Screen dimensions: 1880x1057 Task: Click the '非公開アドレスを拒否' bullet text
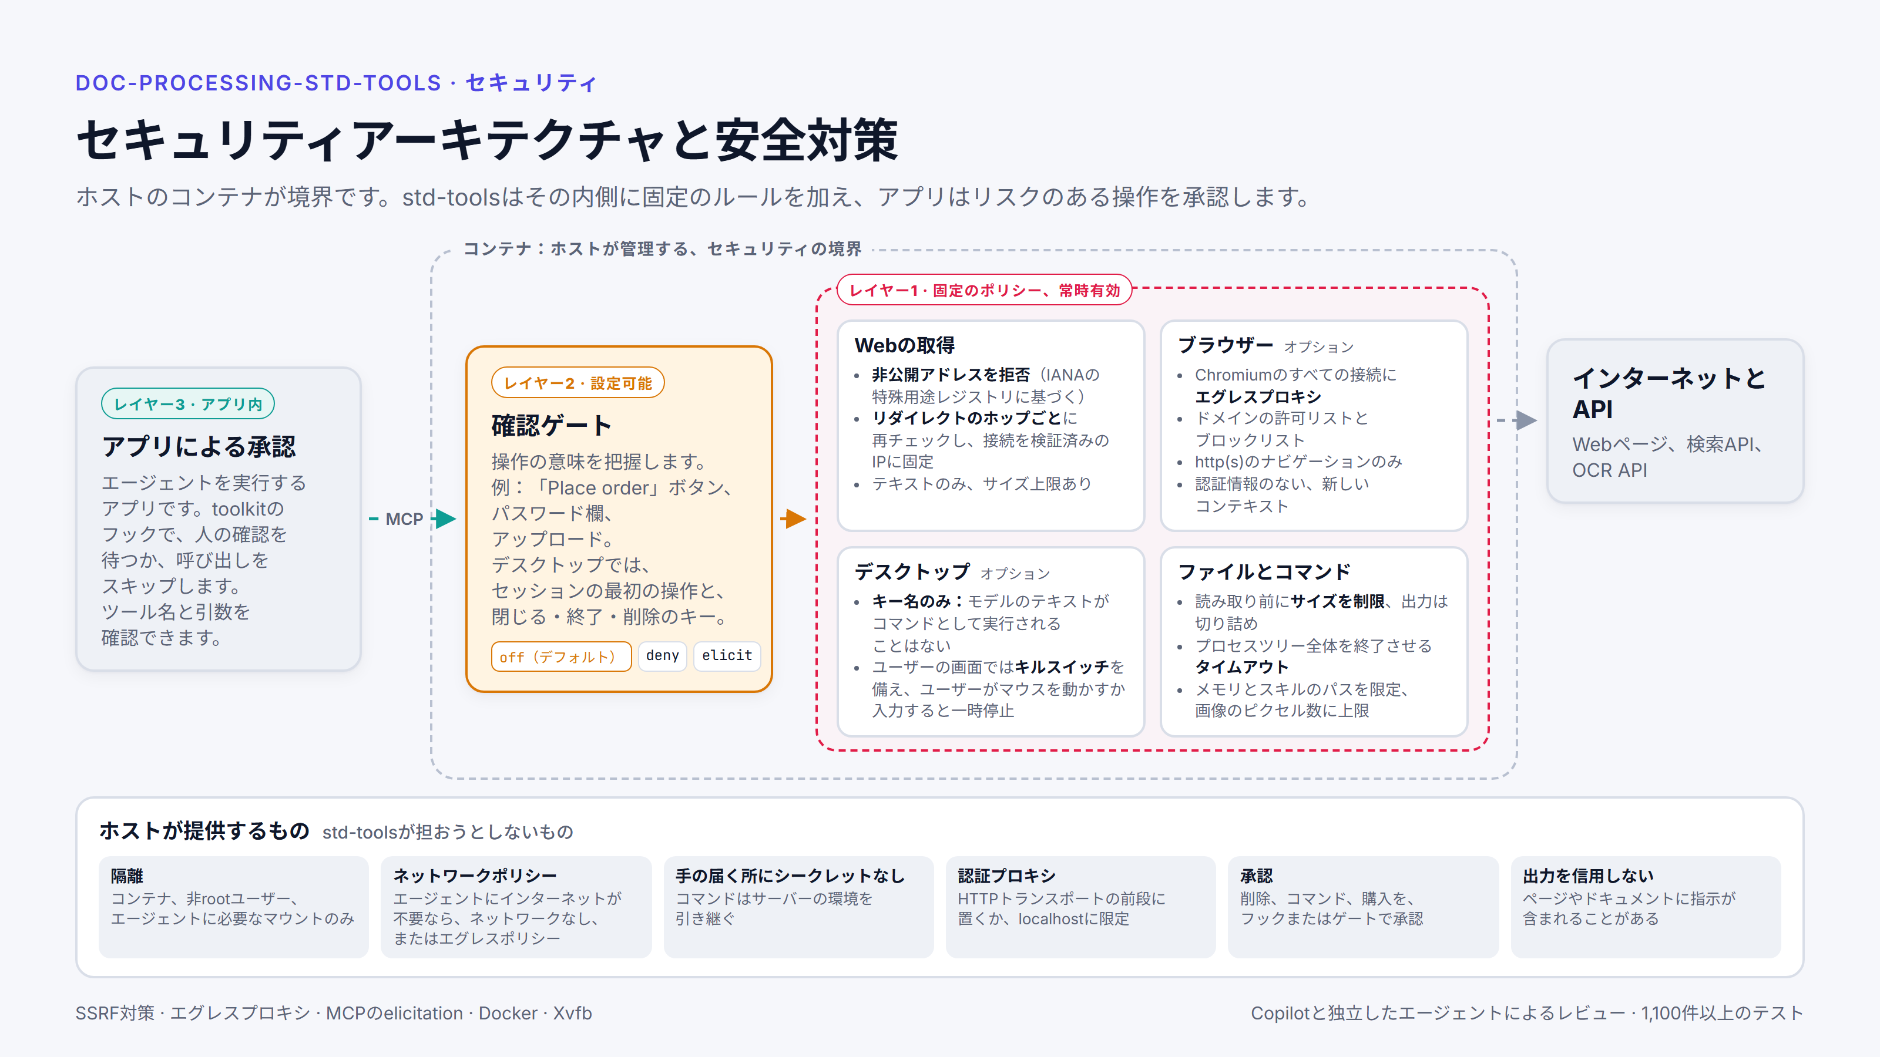(x=950, y=375)
